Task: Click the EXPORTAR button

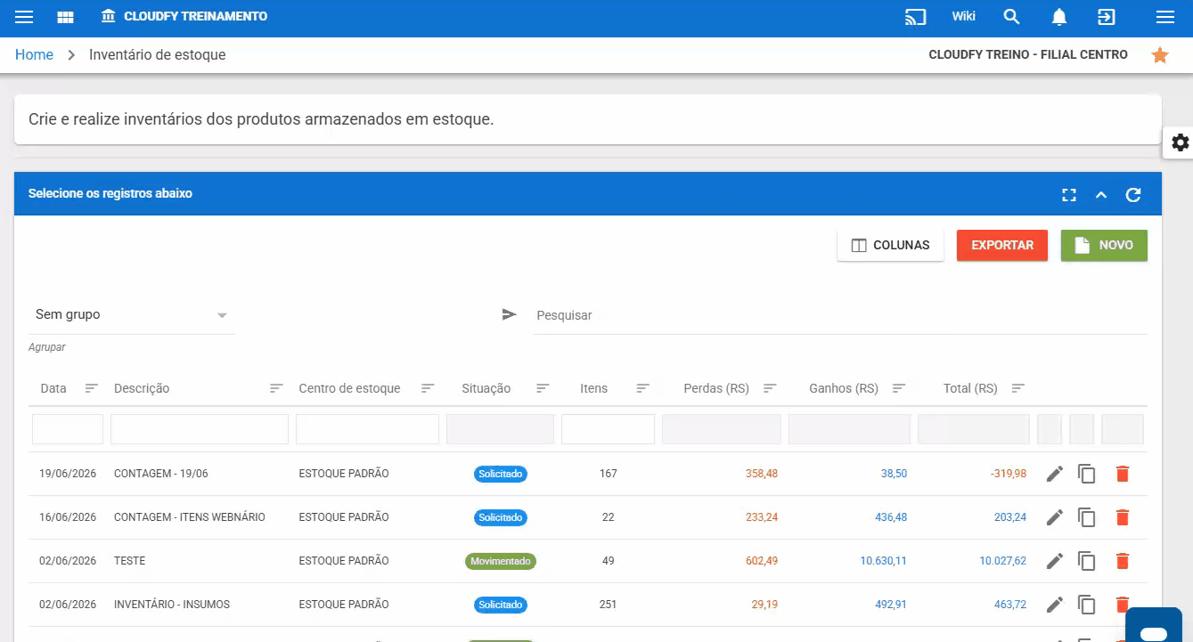Action: coord(1002,246)
